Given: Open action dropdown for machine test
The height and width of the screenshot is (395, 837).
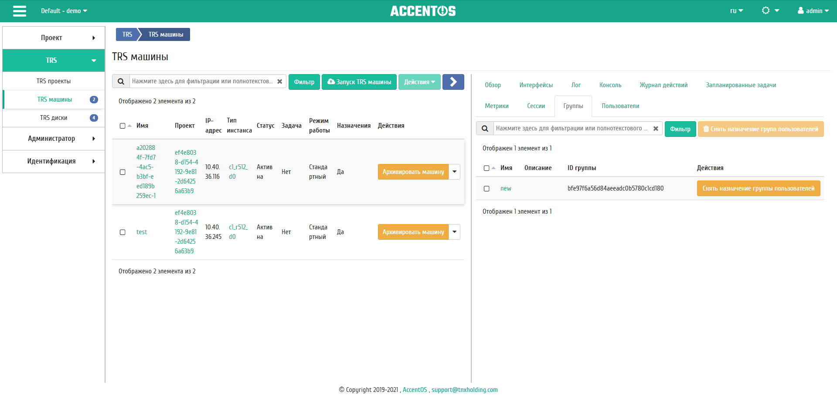Looking at the screenshot, I should (455, 232).
